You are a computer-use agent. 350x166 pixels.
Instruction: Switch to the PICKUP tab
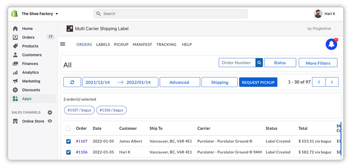pos(121,44)
